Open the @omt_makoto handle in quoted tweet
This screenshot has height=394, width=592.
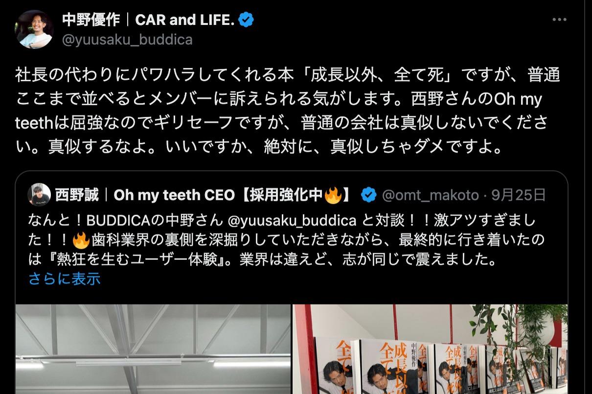(430, 196)
